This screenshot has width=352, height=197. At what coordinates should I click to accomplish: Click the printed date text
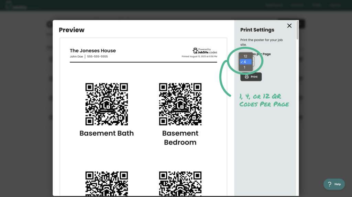pos(199,57)
